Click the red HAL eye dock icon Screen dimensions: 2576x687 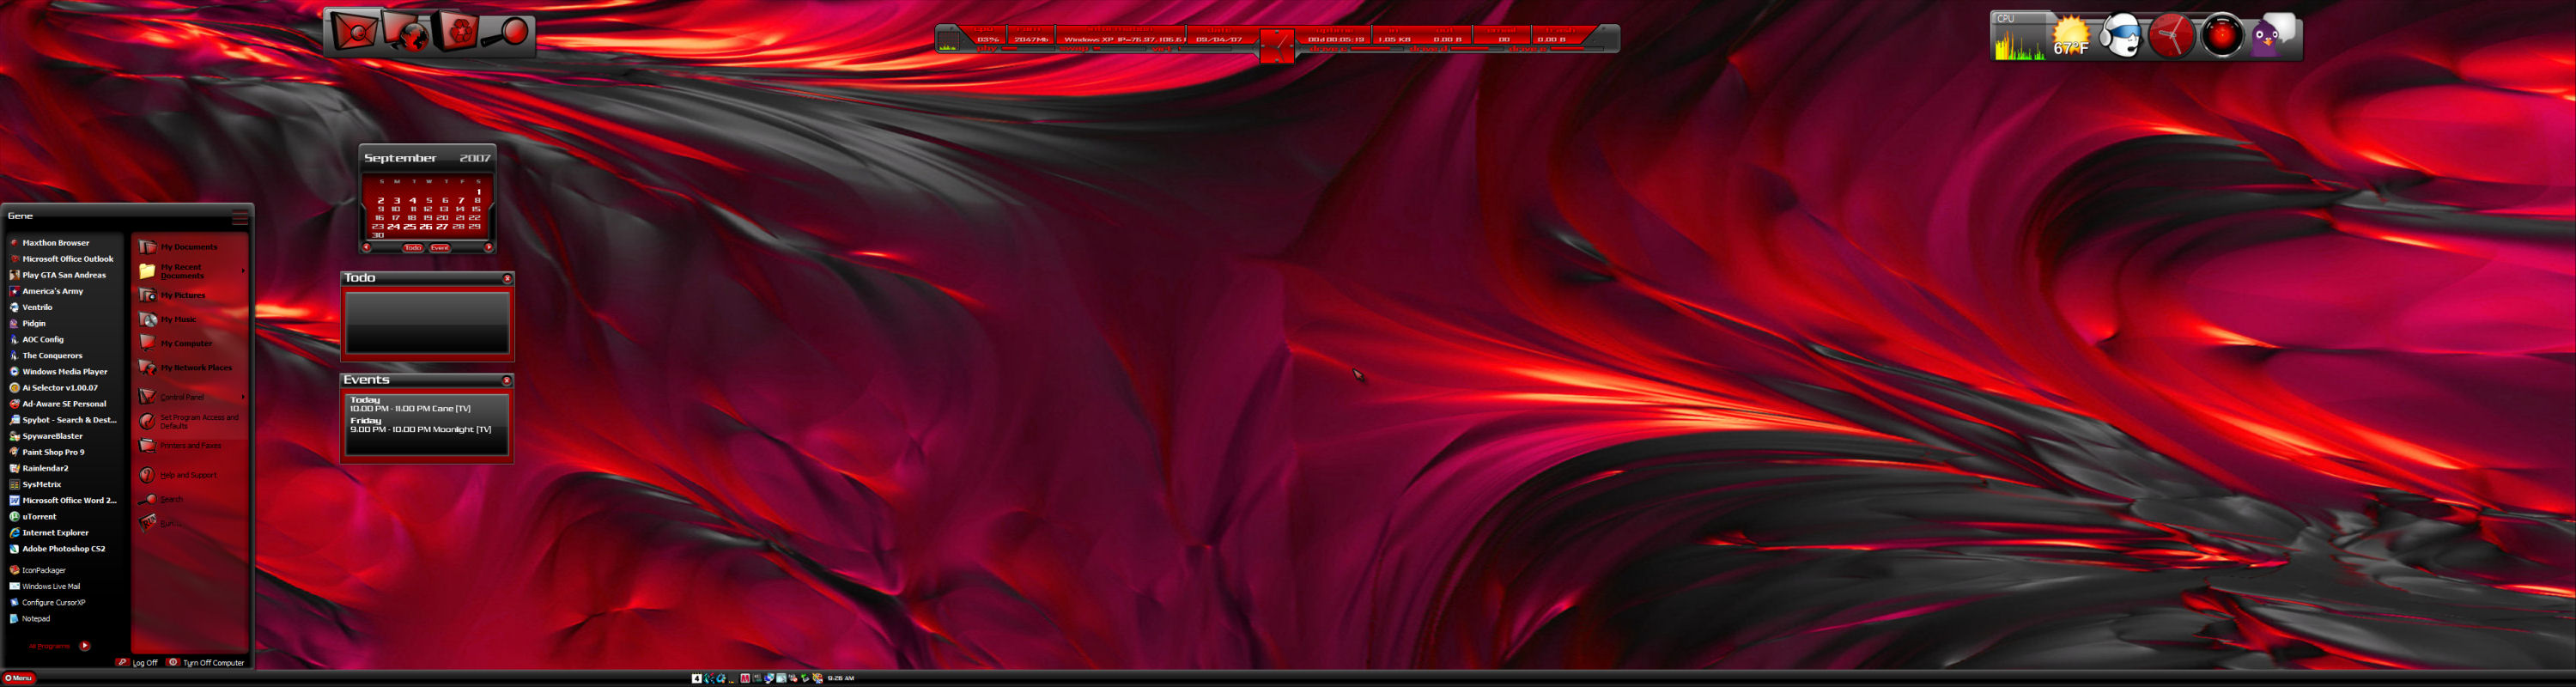coord(2221,36)
